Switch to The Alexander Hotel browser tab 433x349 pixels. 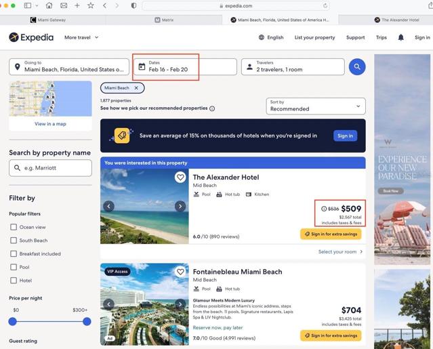[397, 20]
